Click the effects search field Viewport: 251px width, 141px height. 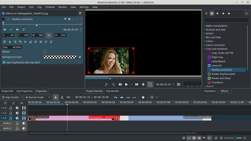point(226,20)
